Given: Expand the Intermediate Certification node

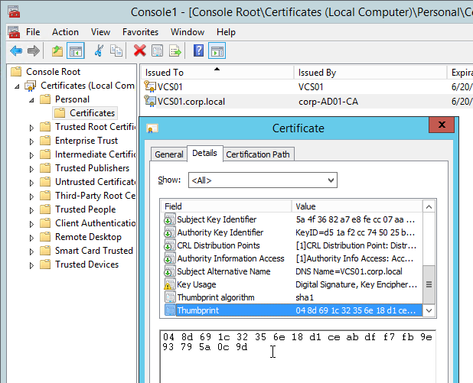Looking at the screenshot, I should coord(31,155).
